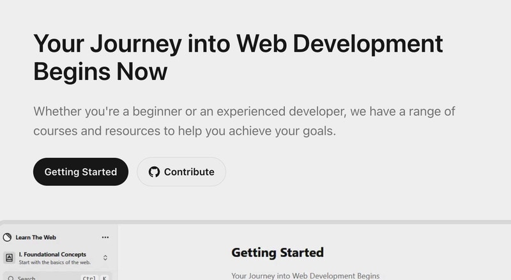Expand the up-down chevron beside Foundational Concepts
The width and height of the screenshot is (511, 280).
105,258
